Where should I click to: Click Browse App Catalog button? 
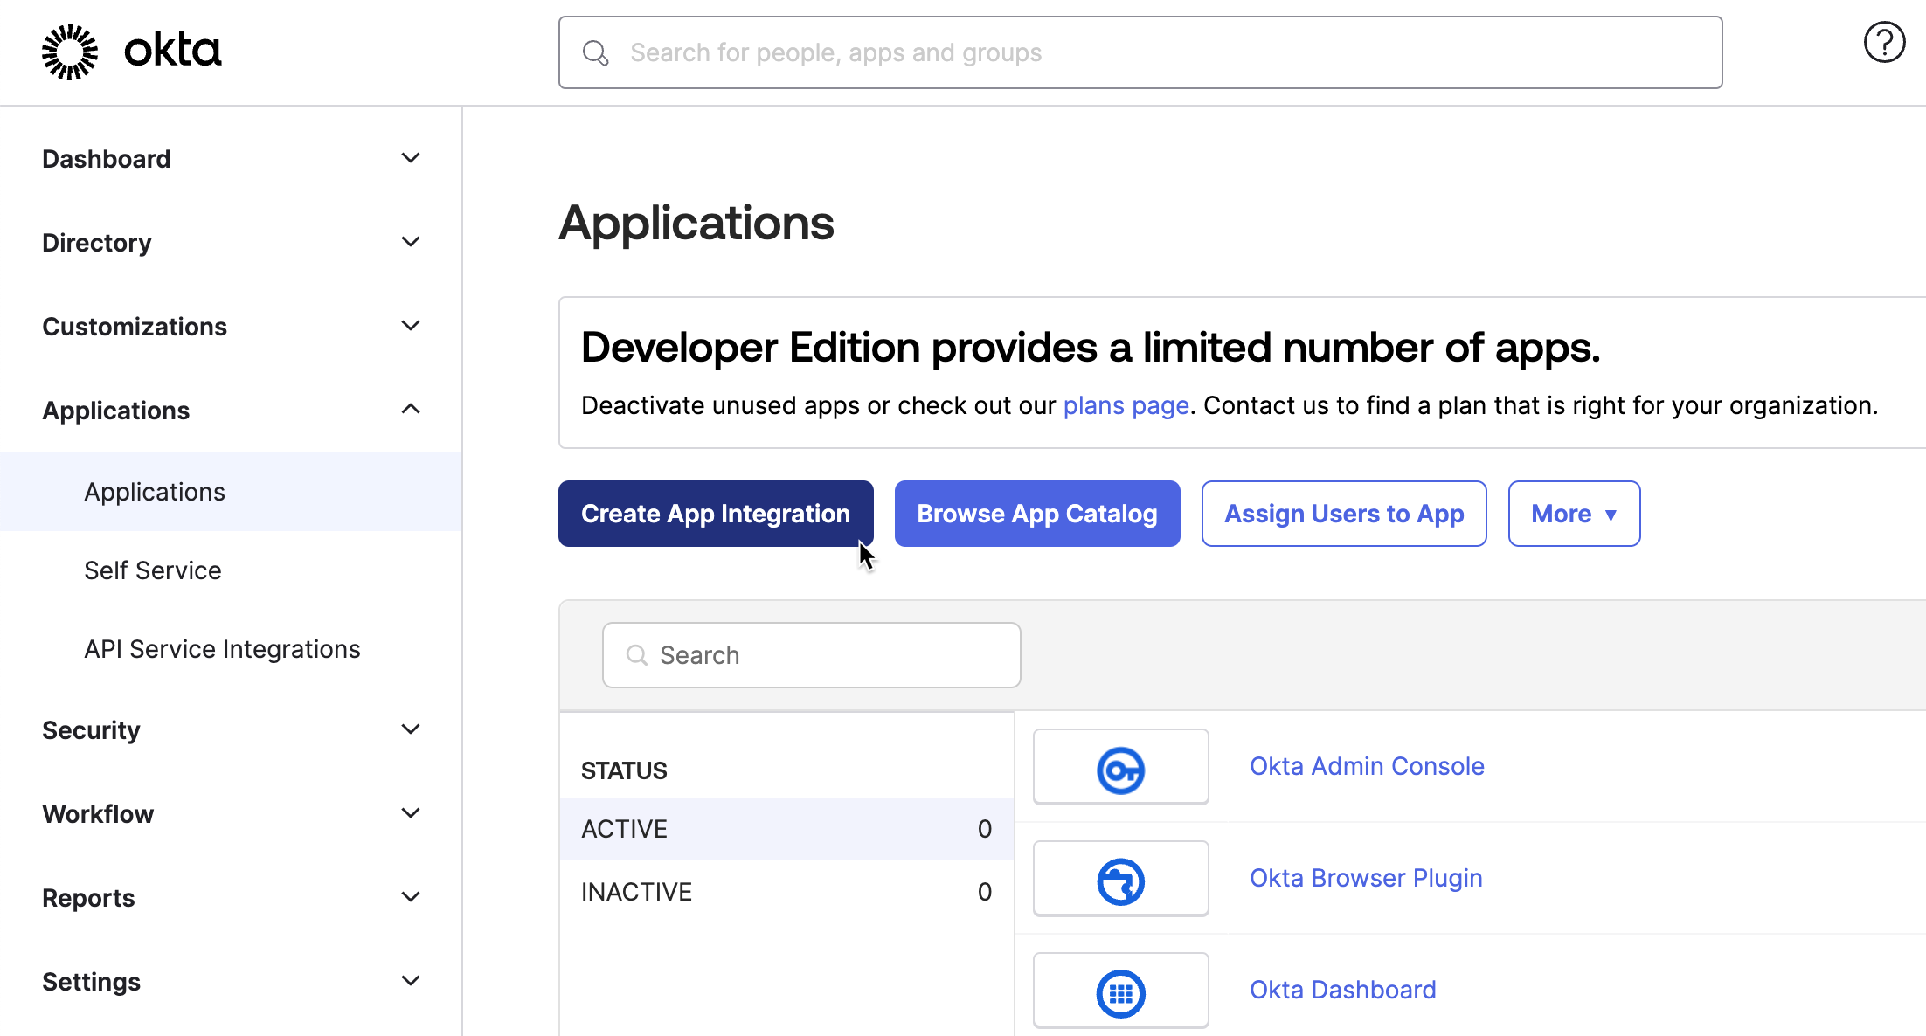(x=1037, y=514)
